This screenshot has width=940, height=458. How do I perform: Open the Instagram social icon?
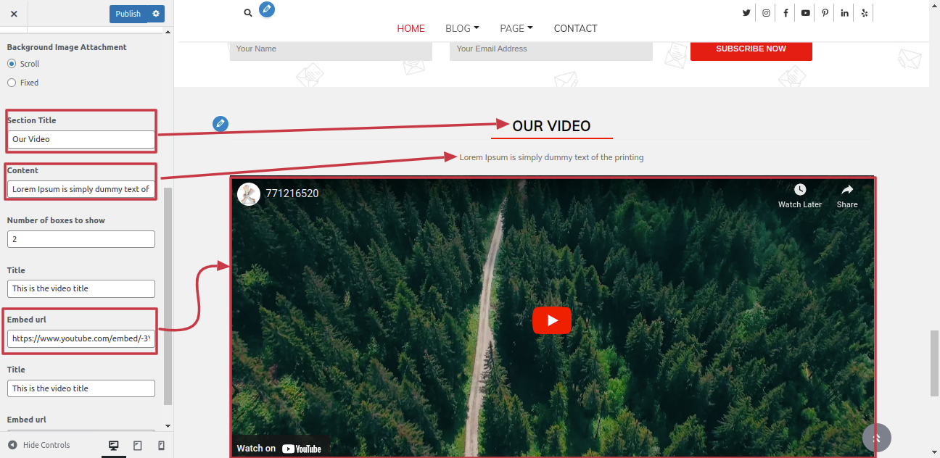coord(766,13)
